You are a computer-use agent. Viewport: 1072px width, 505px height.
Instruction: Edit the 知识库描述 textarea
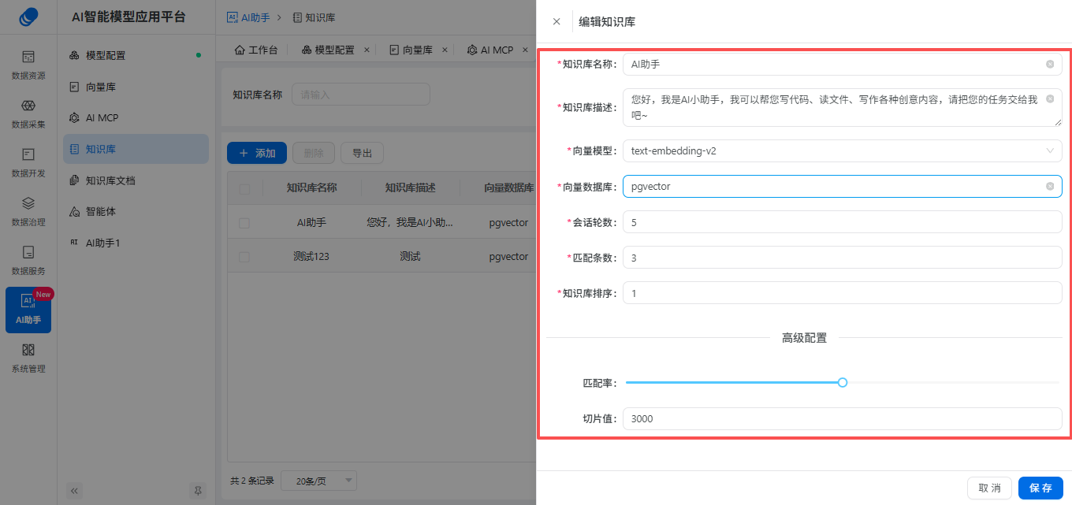coord(842,107)
